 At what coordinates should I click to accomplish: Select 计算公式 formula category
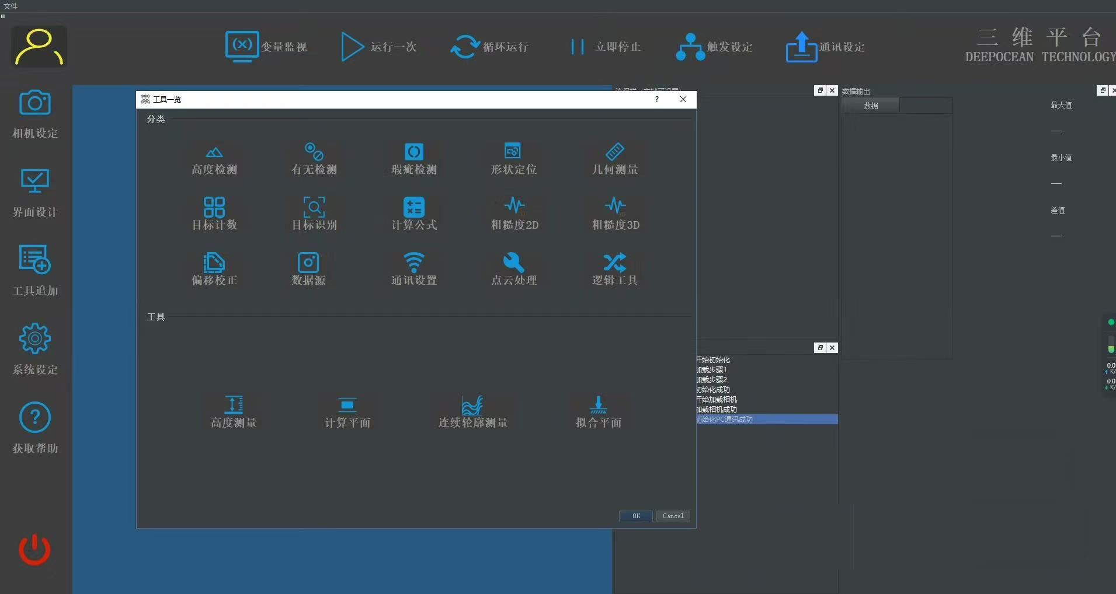click(414, 214)
